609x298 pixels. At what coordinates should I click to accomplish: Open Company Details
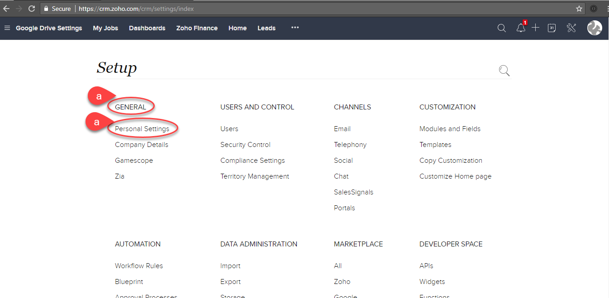142,145
